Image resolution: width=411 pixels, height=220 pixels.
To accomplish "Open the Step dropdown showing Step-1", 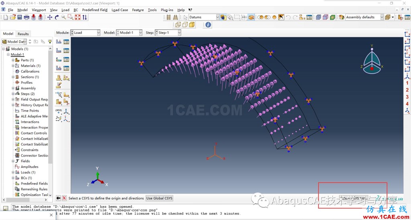I will pyautogui.click(x=168, y=33).
